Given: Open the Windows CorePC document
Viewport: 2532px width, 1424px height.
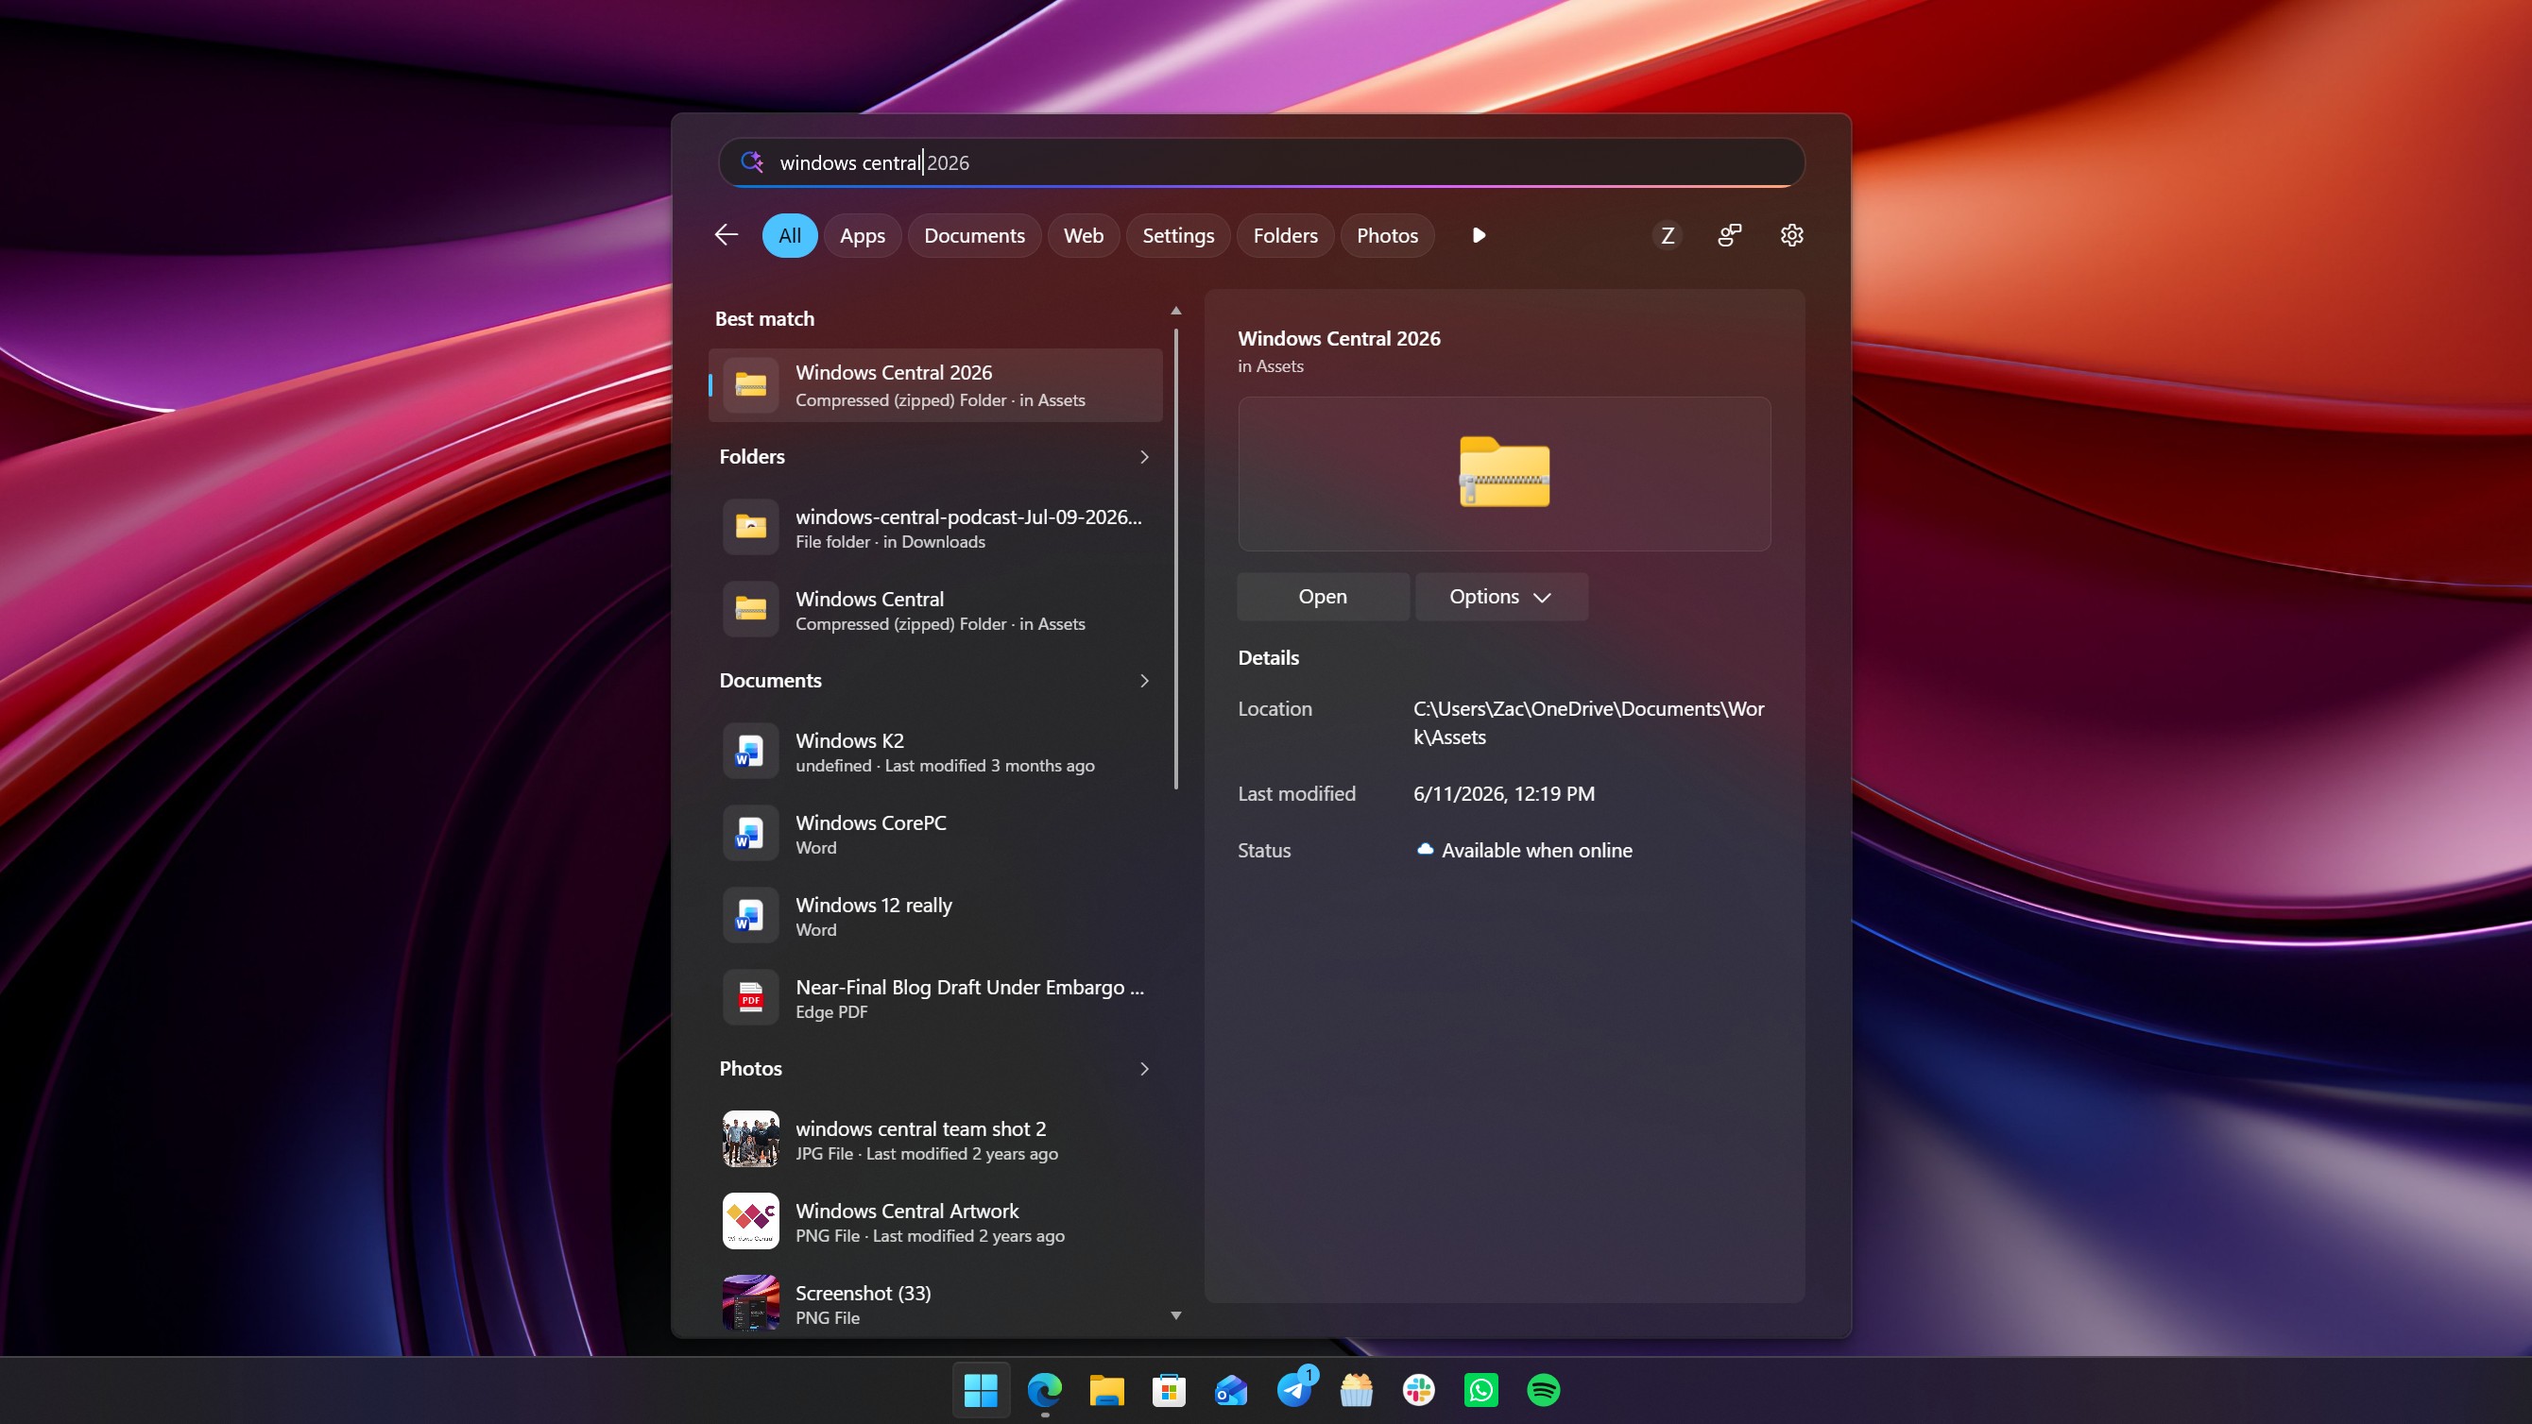Looking at the screenshot, I should click(934, 834).
